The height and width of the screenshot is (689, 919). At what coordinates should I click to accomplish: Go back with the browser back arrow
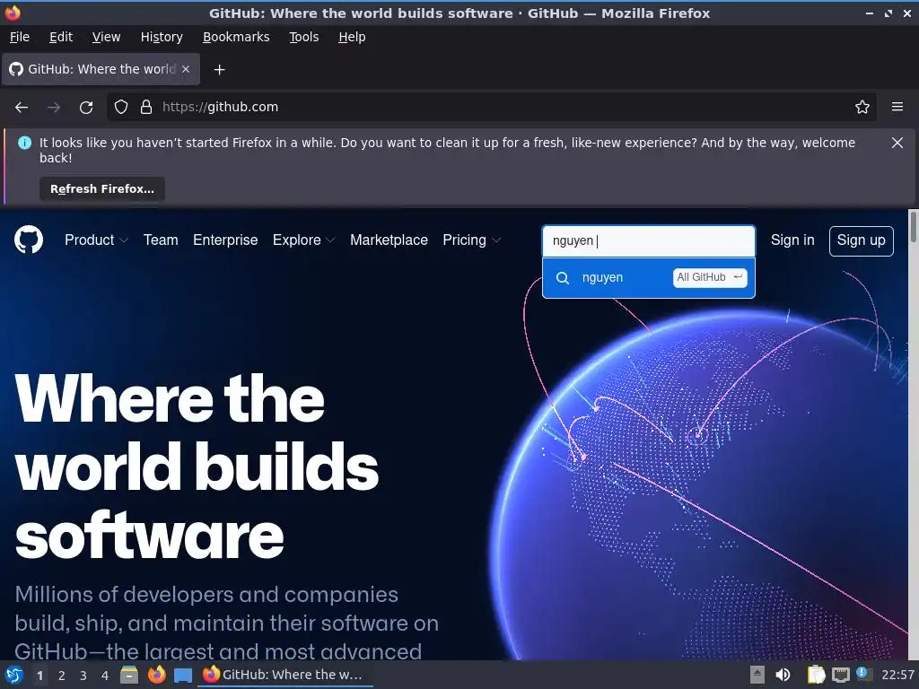22,108
